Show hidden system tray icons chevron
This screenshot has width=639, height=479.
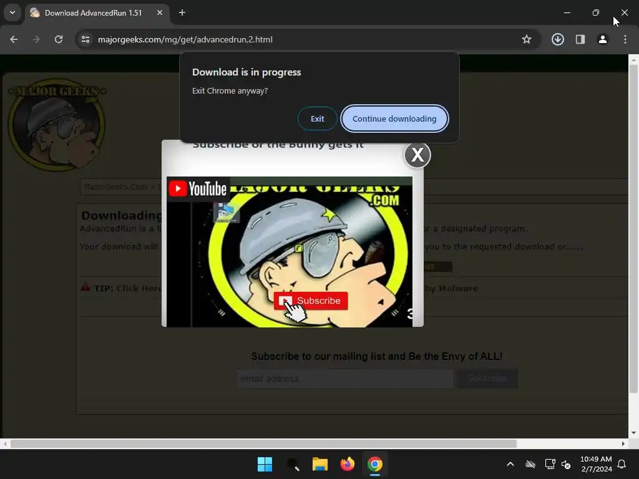tap(510, 464)
